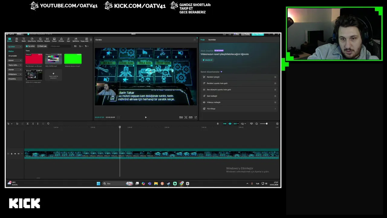Enable Ses düzeyini uyumlu hale getir checkbox
This screenshot has height=218, width=387.
[275, 90]
